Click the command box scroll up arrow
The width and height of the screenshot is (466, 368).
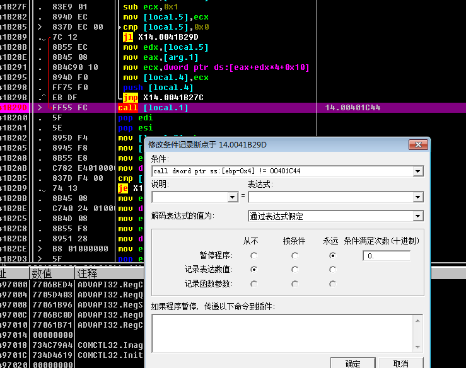tap(417, 321)
